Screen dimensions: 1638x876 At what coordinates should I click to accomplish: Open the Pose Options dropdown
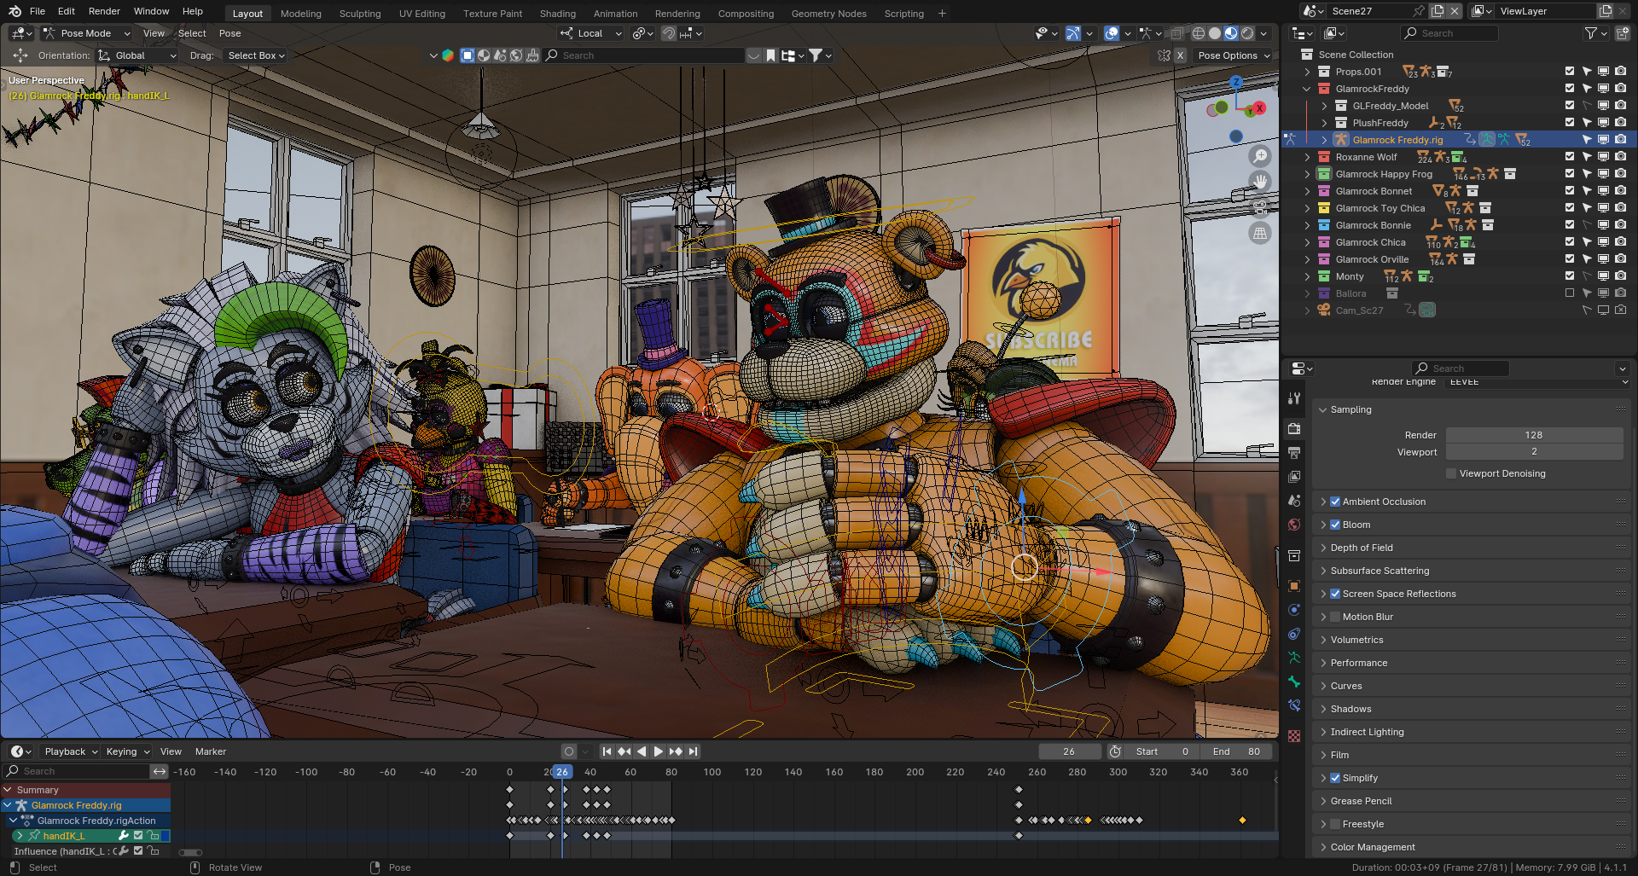[x=1233, y=55]
